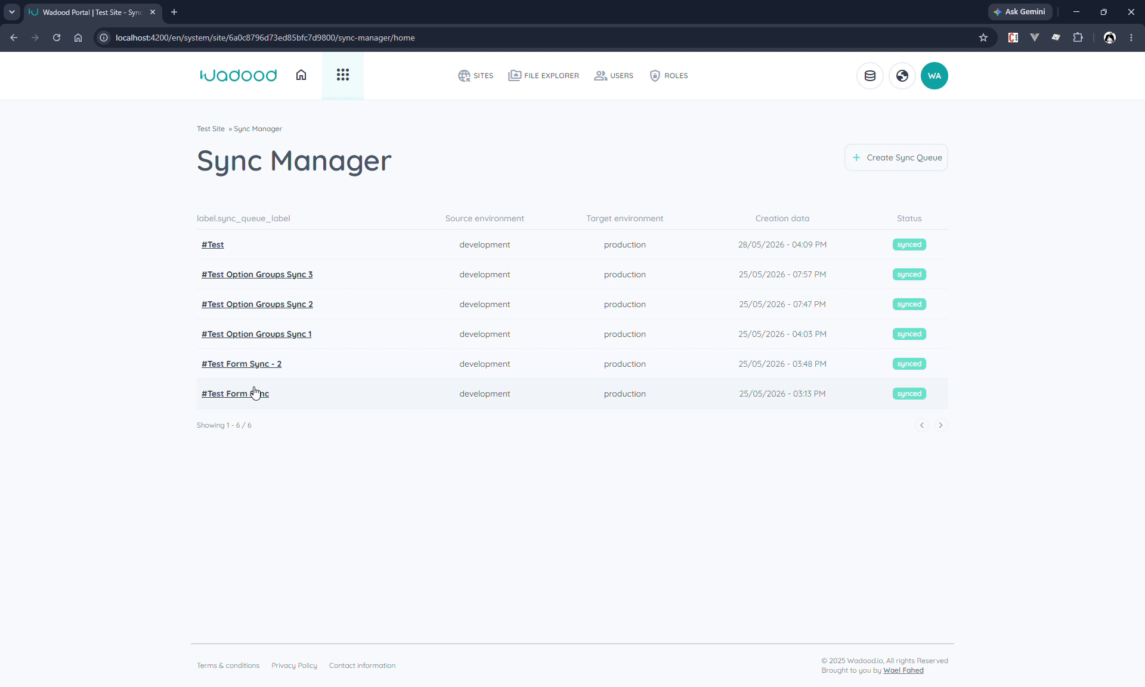
Task: Open the home icon in header
Action: click(301, 75)
